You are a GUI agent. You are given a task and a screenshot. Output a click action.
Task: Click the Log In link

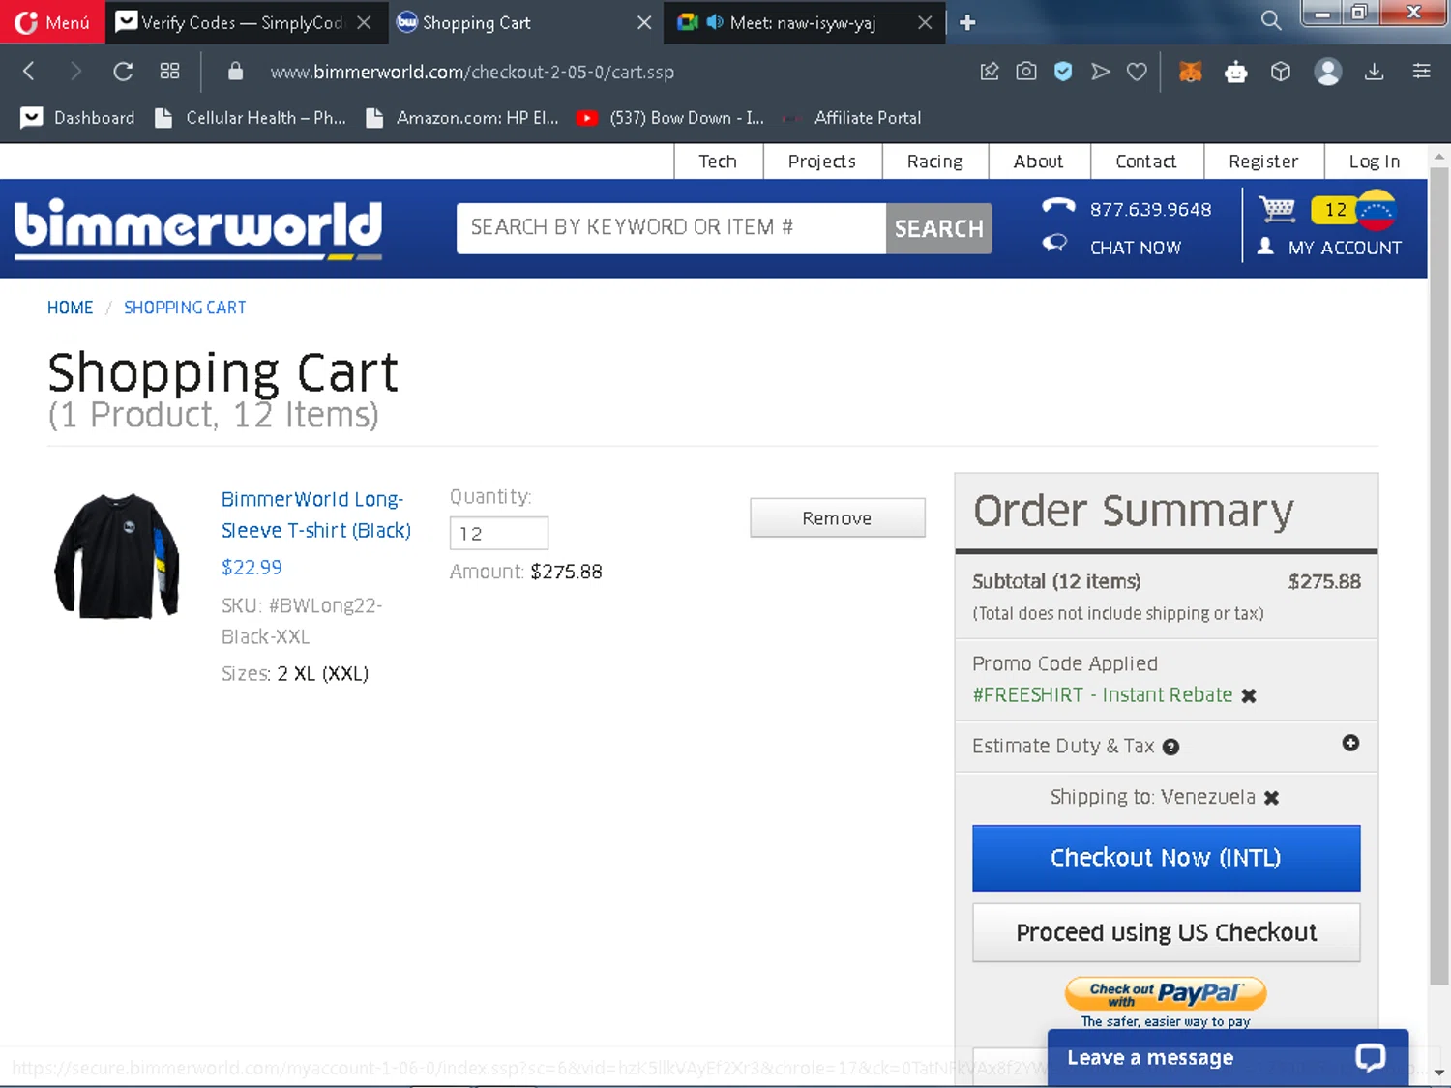(1375, 162)
